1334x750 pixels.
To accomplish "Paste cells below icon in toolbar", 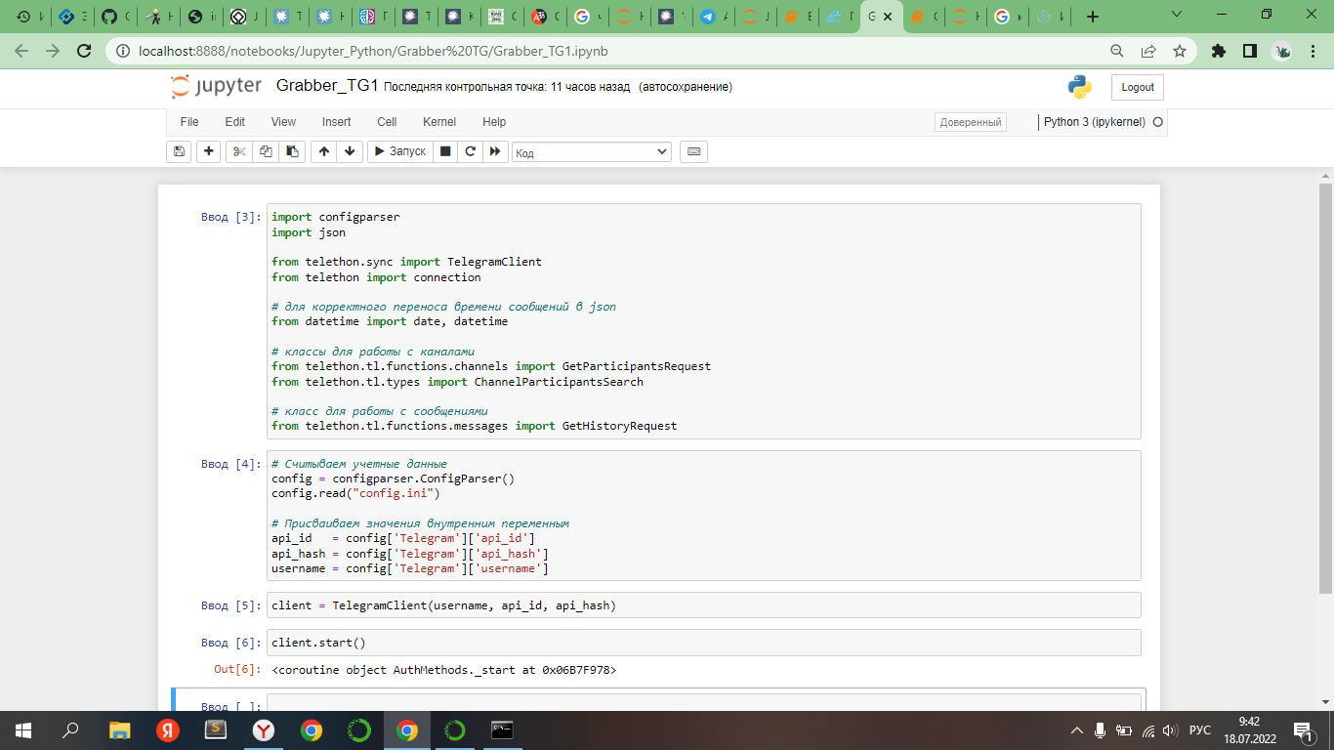I will click(292, 151).
